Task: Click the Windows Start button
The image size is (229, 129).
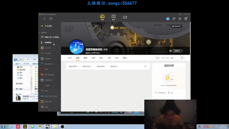Action: (x=3, y=127)
